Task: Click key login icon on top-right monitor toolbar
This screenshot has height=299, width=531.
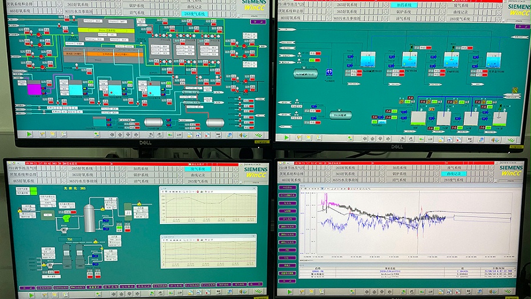Action: pyautogui.click(x=299, y=138)
